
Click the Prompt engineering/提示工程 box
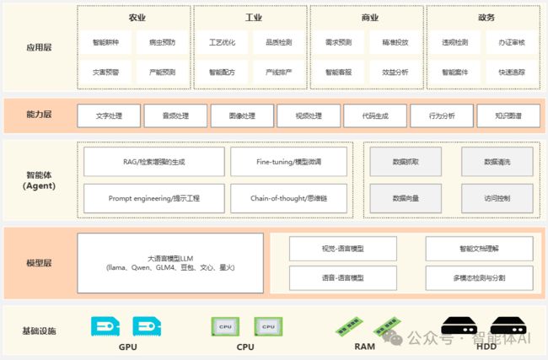154,198
